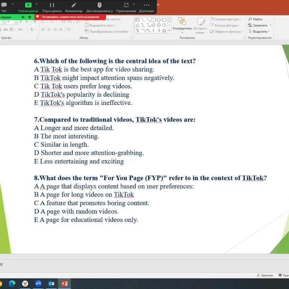Open Shape Outline (Контур фигуры) dropdown

(x=225, y=25)
